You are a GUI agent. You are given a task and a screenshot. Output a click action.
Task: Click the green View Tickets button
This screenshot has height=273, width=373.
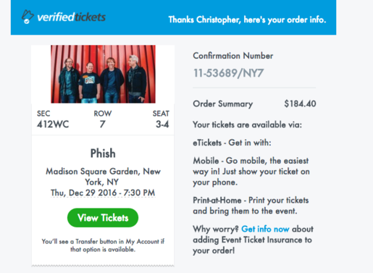(x=103, y=218)
